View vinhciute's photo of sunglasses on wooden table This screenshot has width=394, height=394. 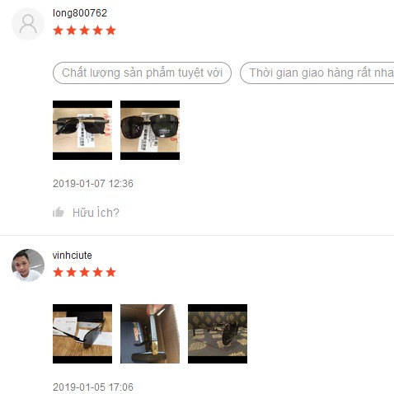82,334
